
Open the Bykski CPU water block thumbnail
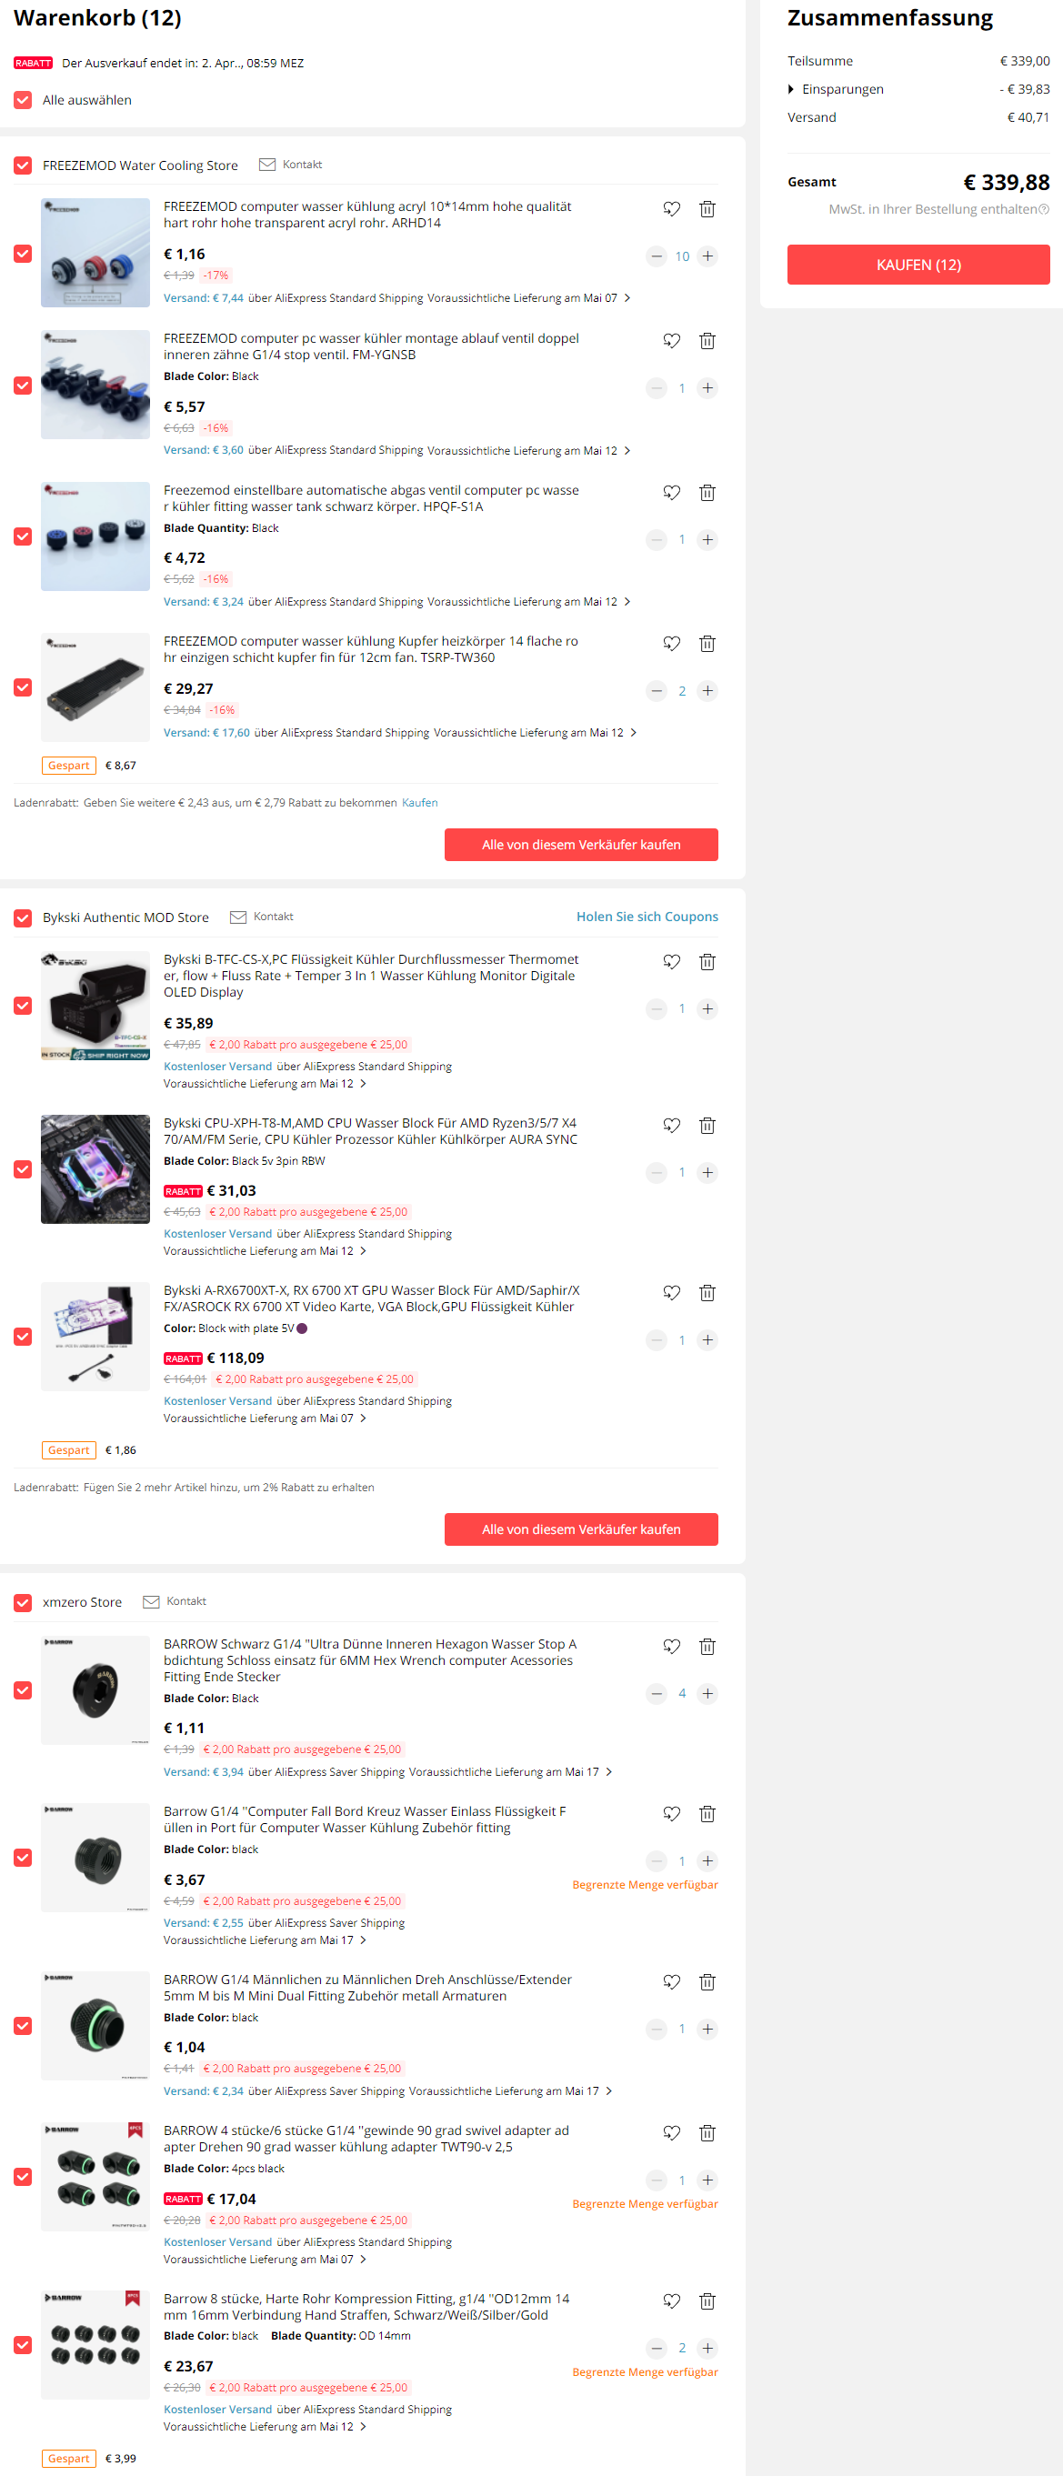coord(95,1169)
